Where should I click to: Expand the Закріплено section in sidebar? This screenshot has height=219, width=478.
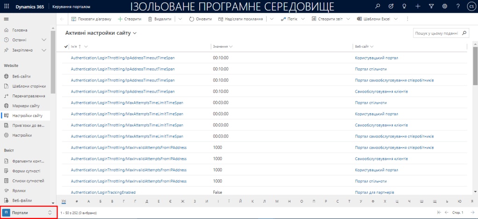click(44, 50)
